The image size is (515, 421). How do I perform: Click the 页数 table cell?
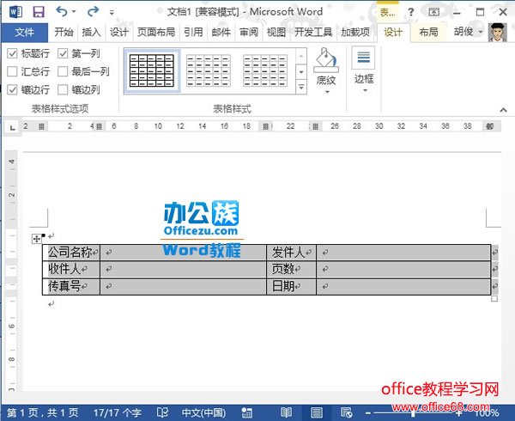291,270
